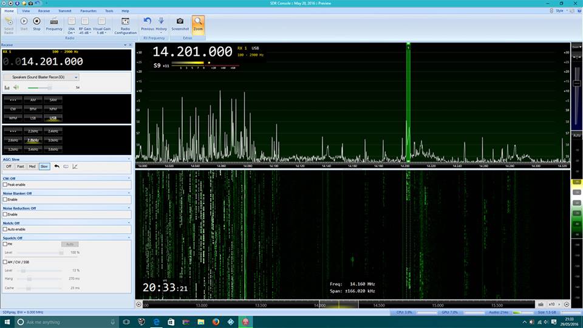The width and height of the screenshot is (583, 328).
Task: Open the Frequency entry tool
Action: 54,24
